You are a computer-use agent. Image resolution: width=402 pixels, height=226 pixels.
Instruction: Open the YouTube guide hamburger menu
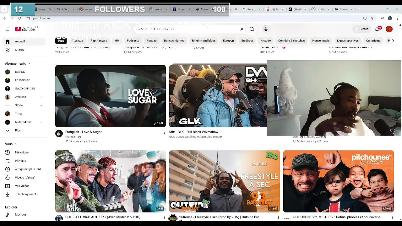point(8,29)
